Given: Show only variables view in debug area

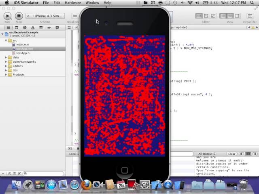Looking at the screenshot, I should (x=242, y=154).
